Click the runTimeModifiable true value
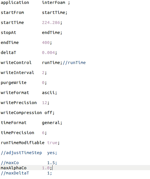The image size is (150, 179). pos(52,143)
